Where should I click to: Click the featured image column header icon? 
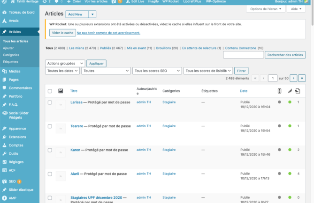tap(61, 91)
